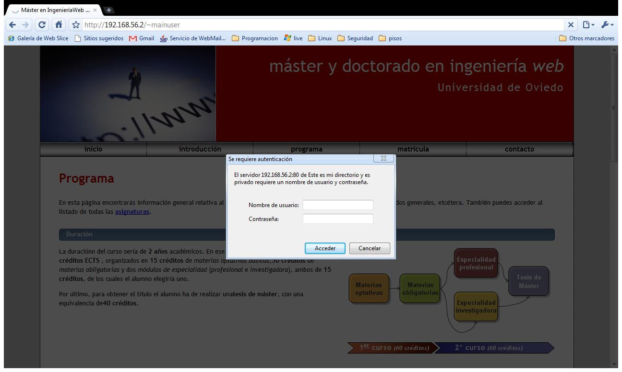Go to the Home page icon

[x=58, y=25]
